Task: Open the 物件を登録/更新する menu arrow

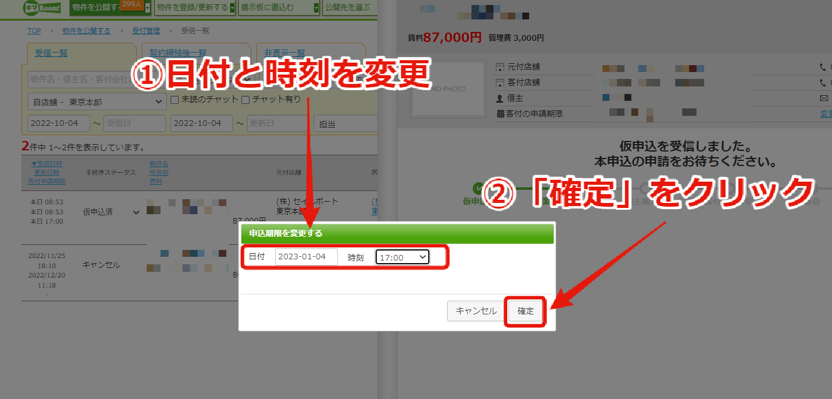Action: pyautogui.click(x=232, y=8)
